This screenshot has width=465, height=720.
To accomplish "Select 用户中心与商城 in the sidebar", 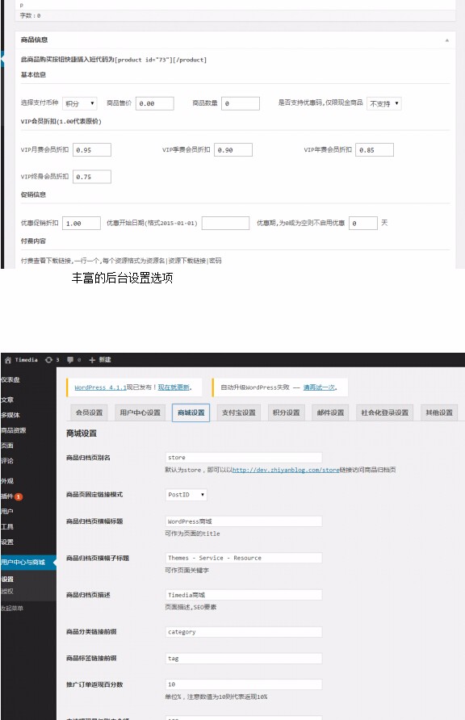I will click(28, 562).
